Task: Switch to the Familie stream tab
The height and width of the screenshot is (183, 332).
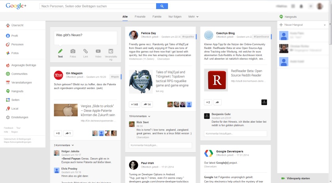Action: (157, 17)
